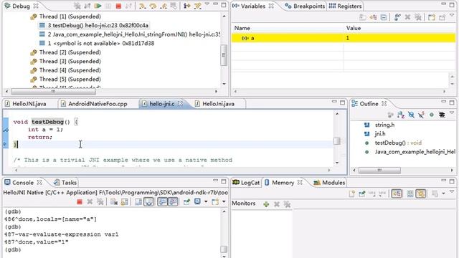Image resolution: width=459 pixels, height=258 pixels.
Task: Click the Step Into icon in Debug toolbar
Action: click(x=142, y=6)
